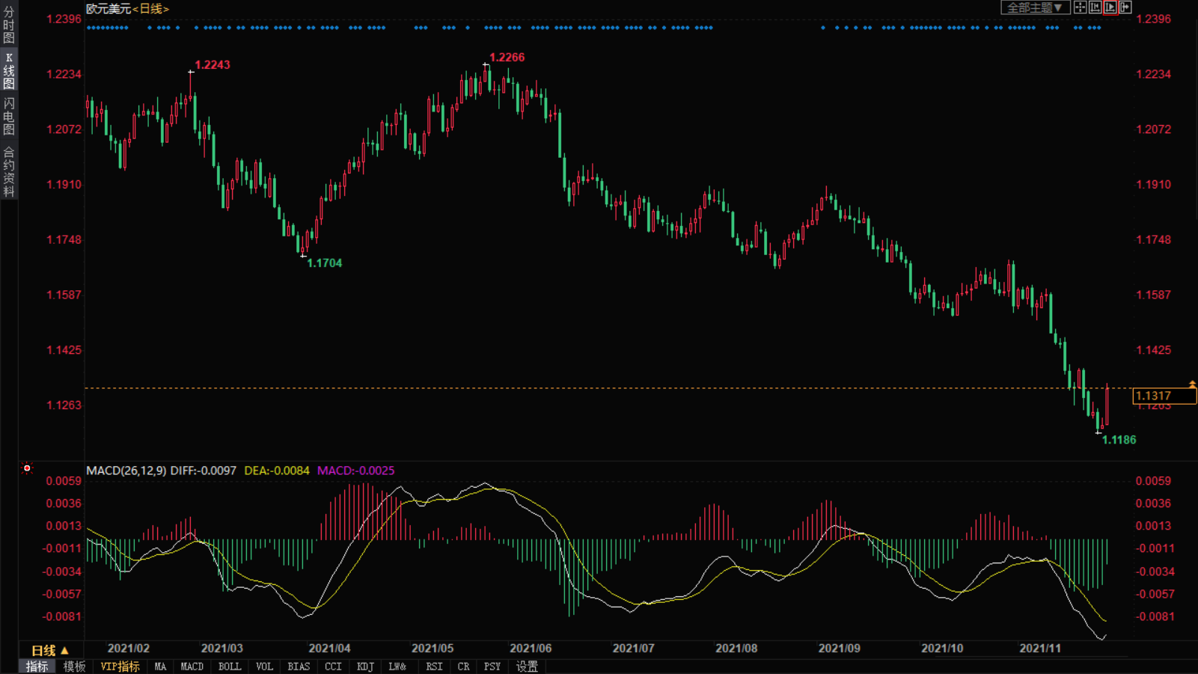Click the red-highlighted play-forward chart icon
1198x674 pixels.
tap(1110, 7)
